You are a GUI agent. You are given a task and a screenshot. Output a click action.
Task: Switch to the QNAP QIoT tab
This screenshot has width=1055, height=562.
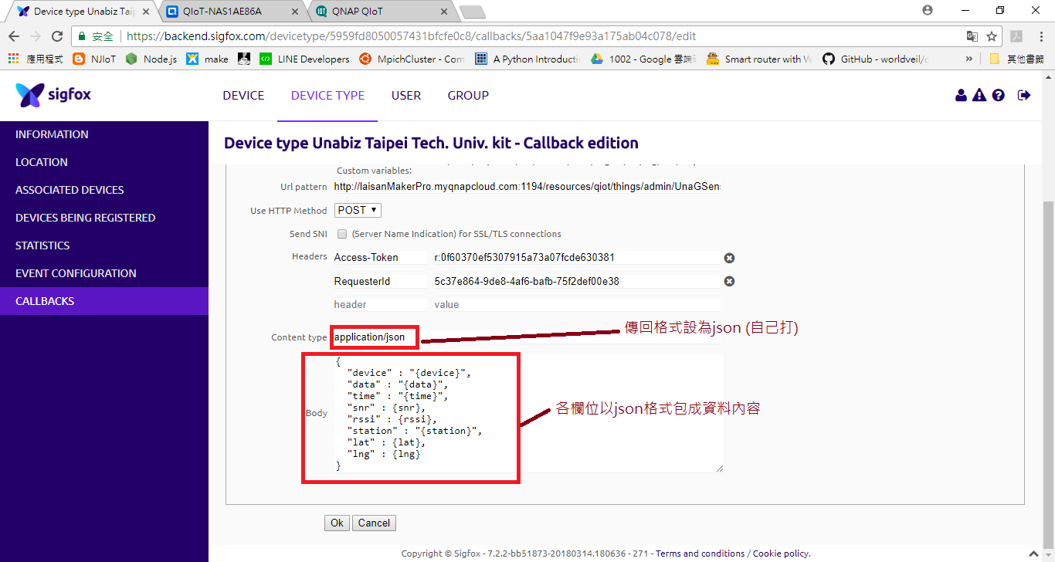[x=382, y=12]
